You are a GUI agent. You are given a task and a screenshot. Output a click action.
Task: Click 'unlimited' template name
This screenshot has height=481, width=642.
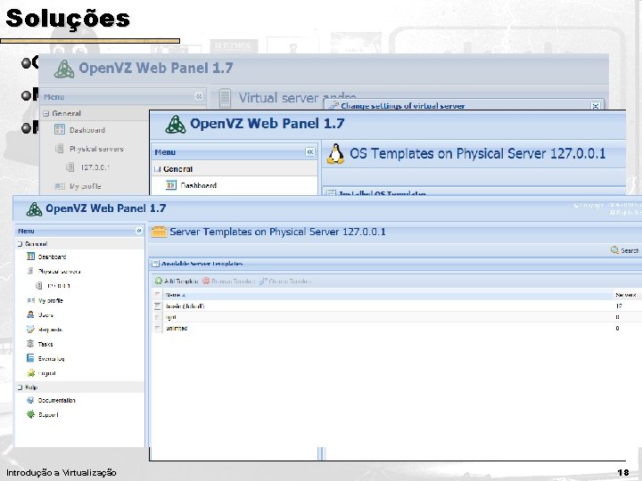coord(177,328)
